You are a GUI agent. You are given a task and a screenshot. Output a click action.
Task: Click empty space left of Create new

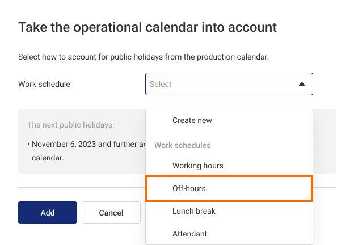click(159, 120)
